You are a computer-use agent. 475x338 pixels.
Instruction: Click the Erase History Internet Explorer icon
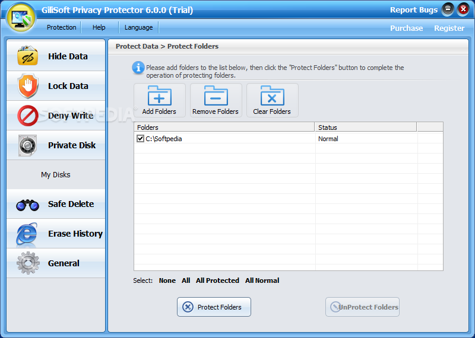(x=27, y=233)
